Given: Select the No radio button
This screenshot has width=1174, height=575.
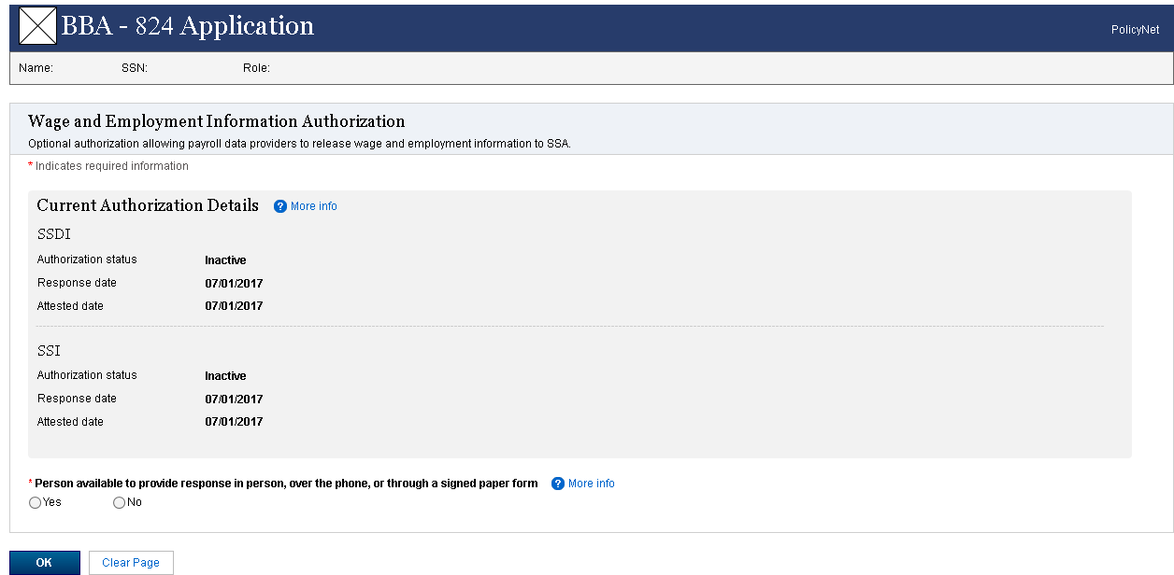Looking at the screenshot, I should (x=119, y=502).
